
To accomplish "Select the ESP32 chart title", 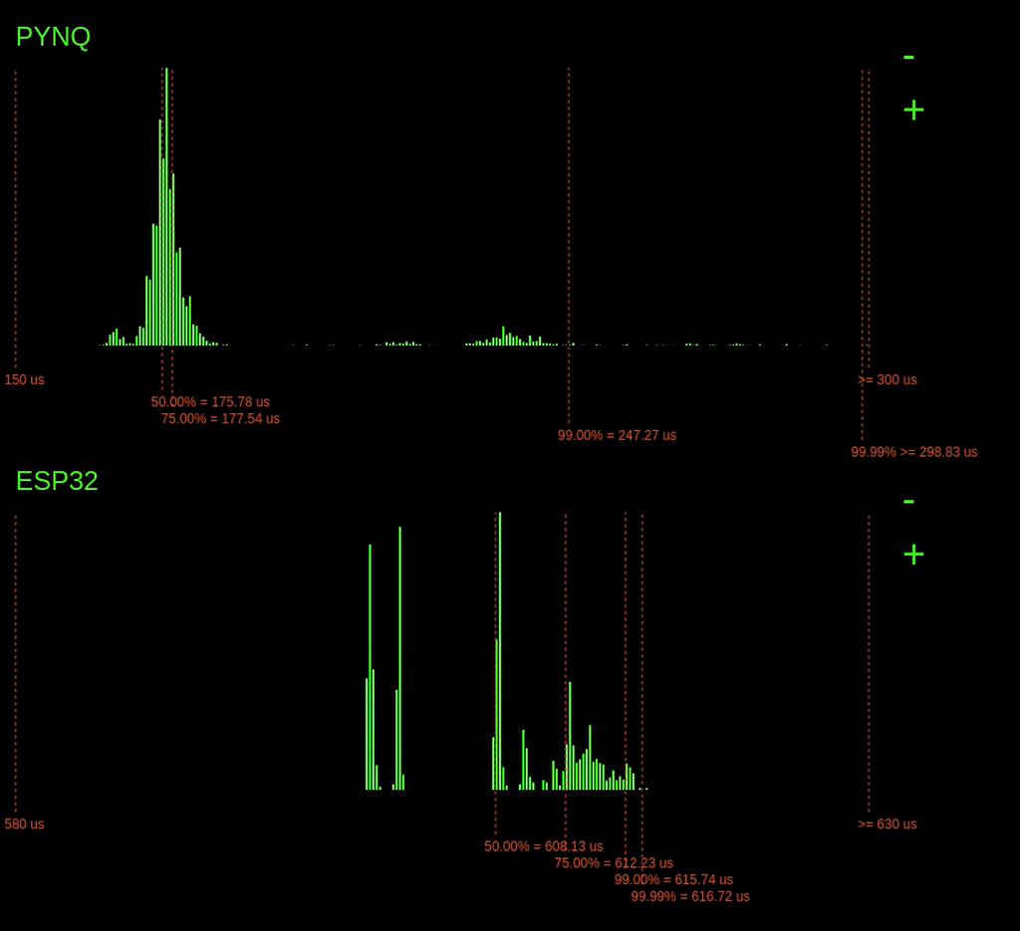I will [x=57, y=481].
